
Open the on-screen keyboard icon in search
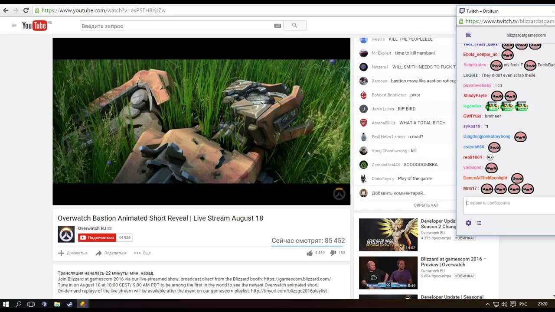click(277, 26)
